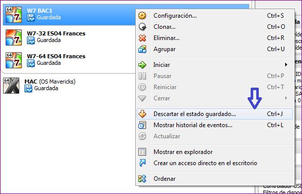
Task: Click the Ctrl+S shortcut text
Action: click(275, 16)
